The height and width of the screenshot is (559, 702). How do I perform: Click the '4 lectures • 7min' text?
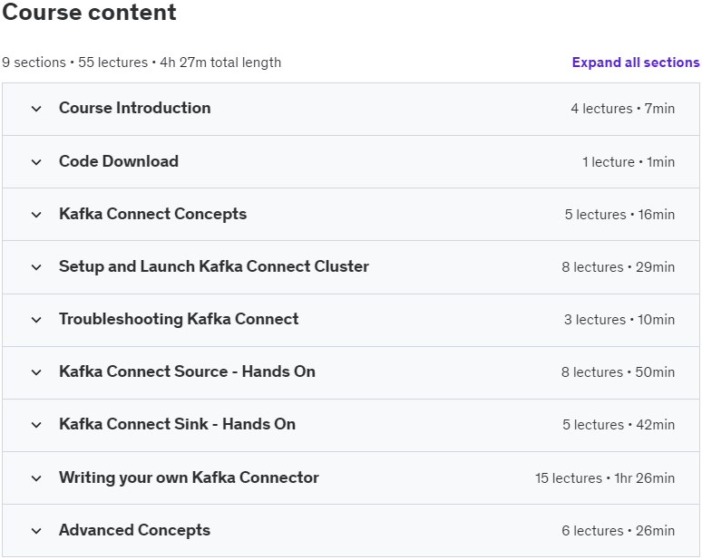[x=623, y=109]
